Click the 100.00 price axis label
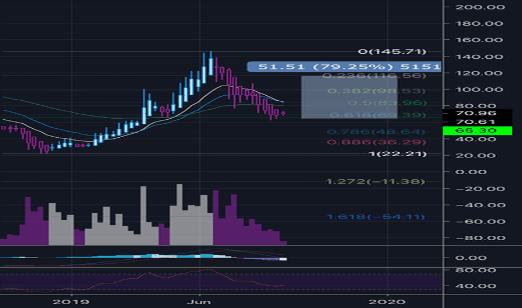The height and width of the screenshot is (308, 522). pyautogui.click(x=479, y=90)
